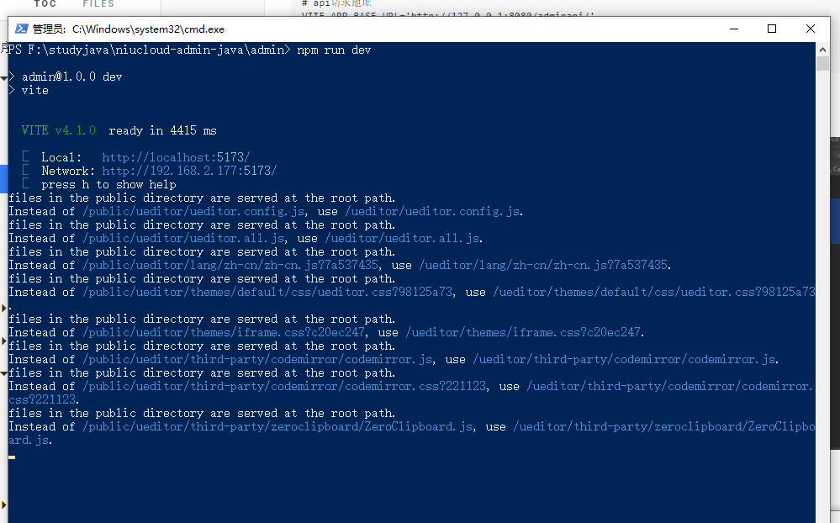Click the 'press h to show help' line
The height and width of the screenshot is (523, 840).
click(108, 184)
